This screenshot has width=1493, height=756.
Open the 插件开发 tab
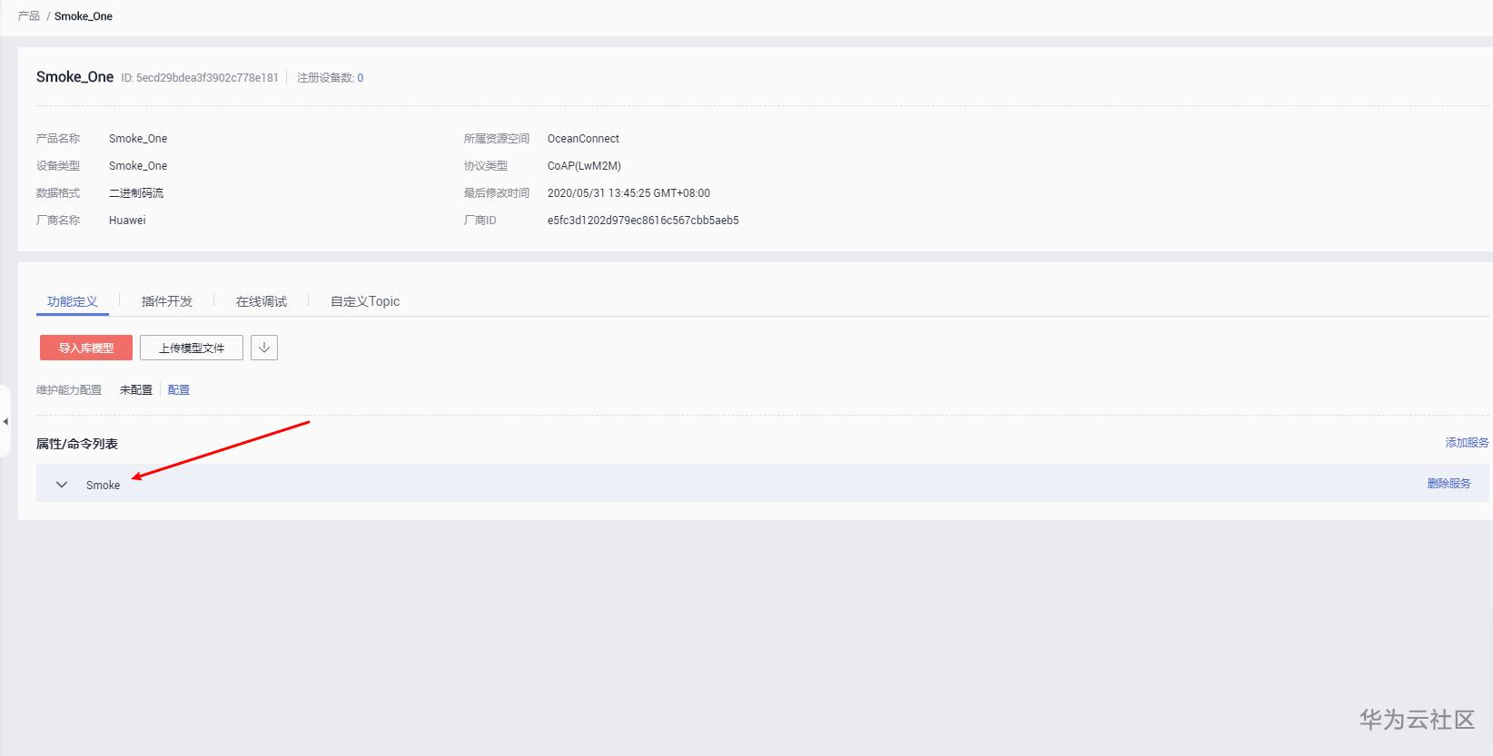[x=167, y=301]
